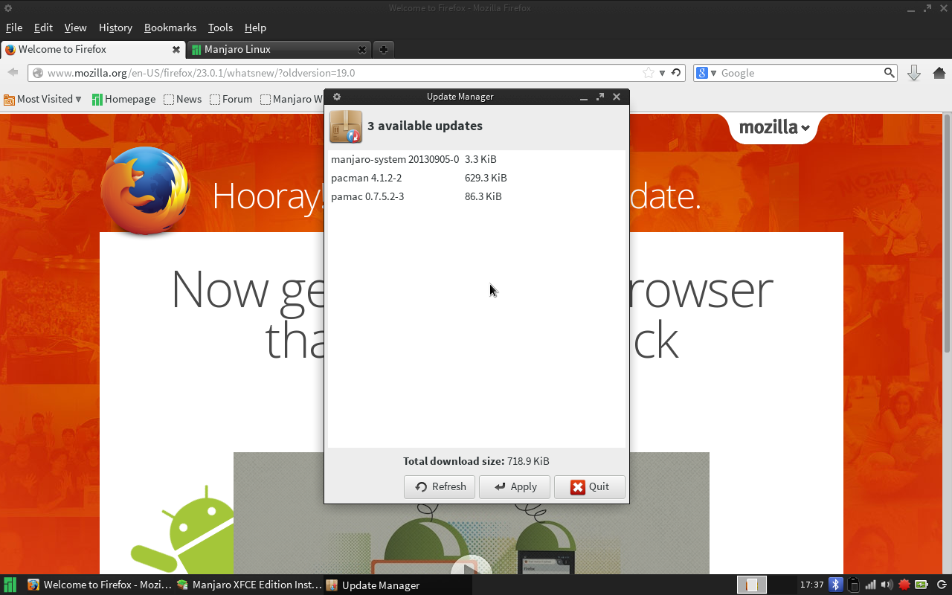
Task: Reload the page with the refresh icon
Action: 675,73
